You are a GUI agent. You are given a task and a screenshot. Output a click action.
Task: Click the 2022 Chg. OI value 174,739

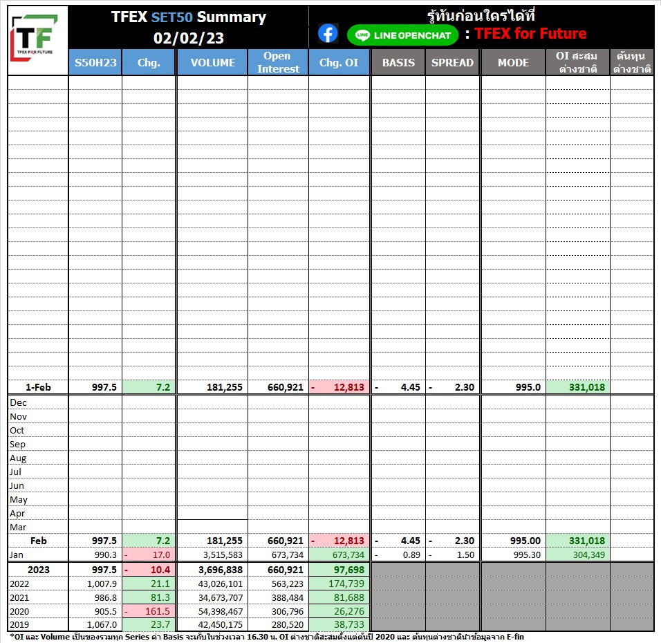[346, 584]
